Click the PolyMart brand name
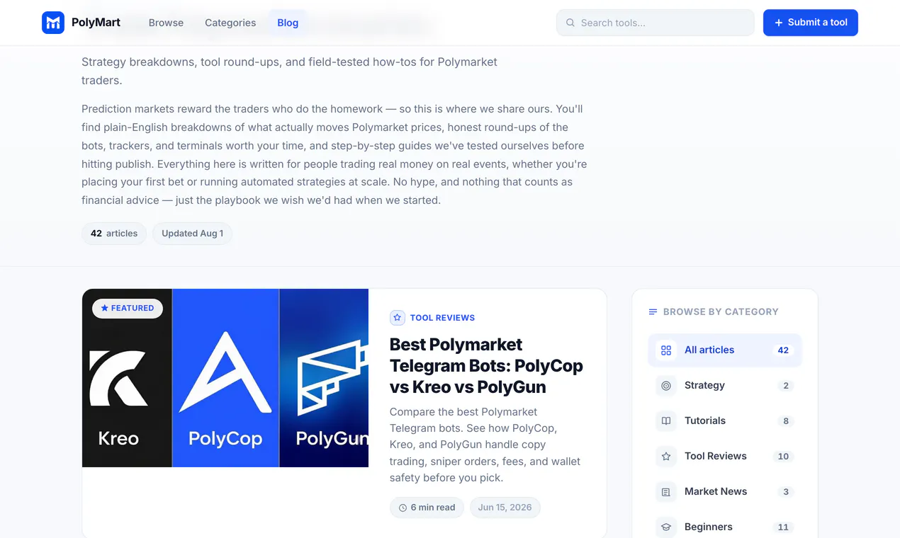Viewport: 900px width, 538px height. click(96, 23)
